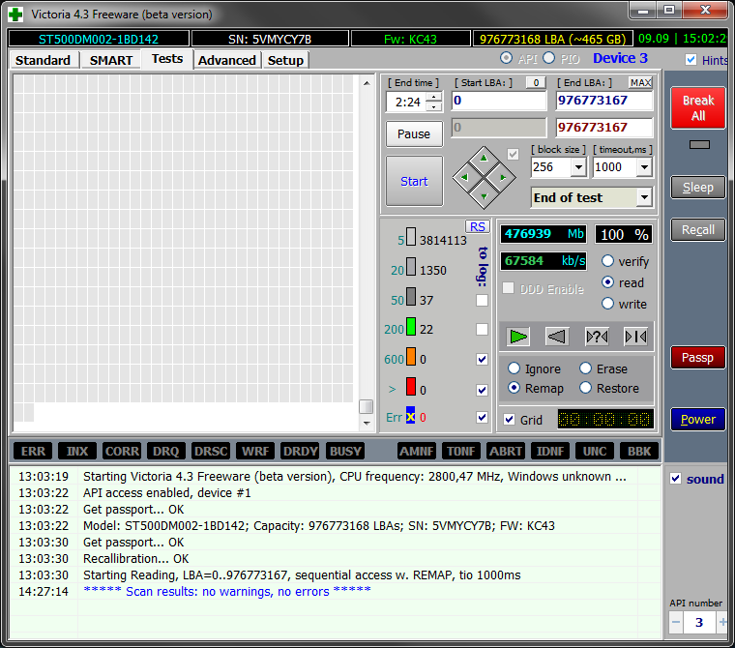
Task: Click the ABRT error indicator
Action: (506, 451)
